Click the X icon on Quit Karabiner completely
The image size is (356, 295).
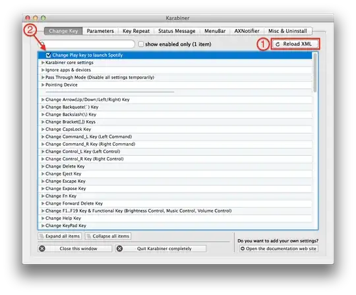point(119,249)
